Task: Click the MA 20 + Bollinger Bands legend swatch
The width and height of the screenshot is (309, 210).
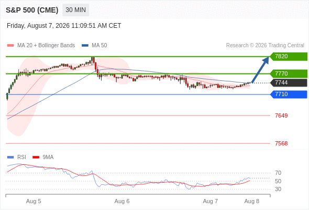Action: coord(10,46)
